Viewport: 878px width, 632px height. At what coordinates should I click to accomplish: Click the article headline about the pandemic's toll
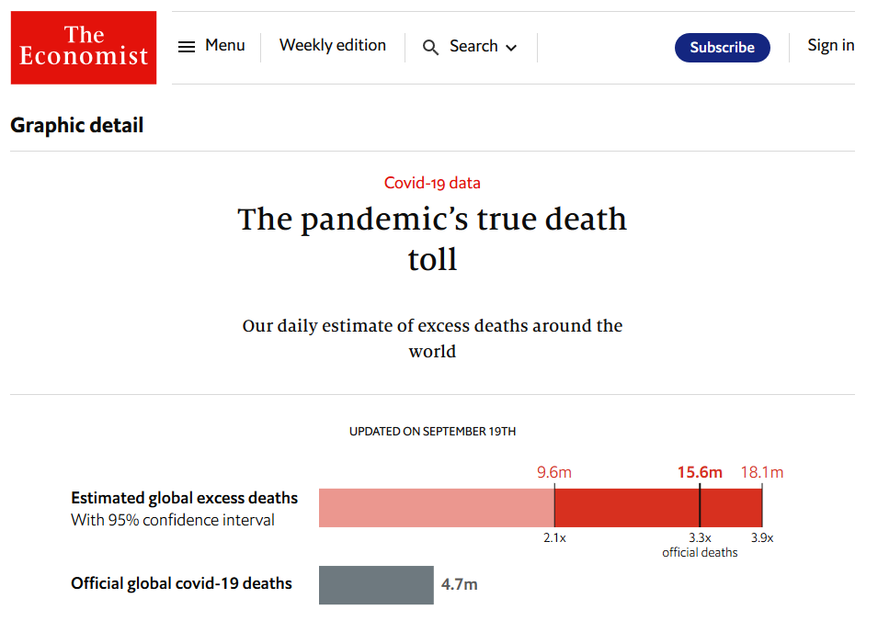tap(432, 239)
